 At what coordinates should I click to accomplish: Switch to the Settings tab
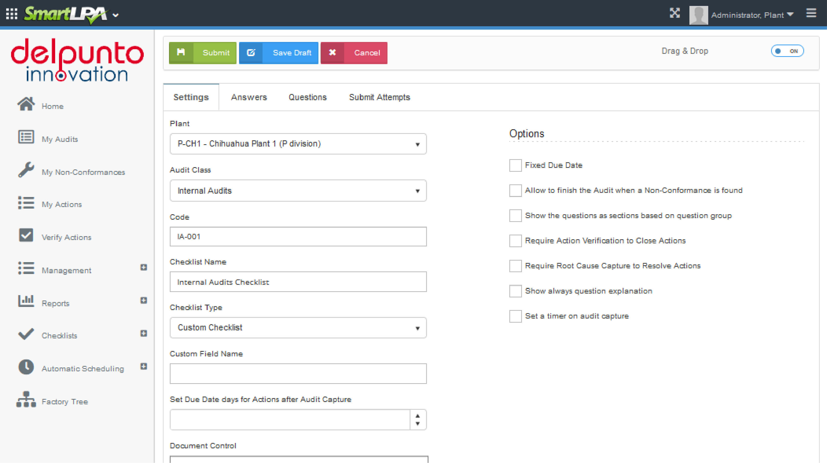(191, 97)
